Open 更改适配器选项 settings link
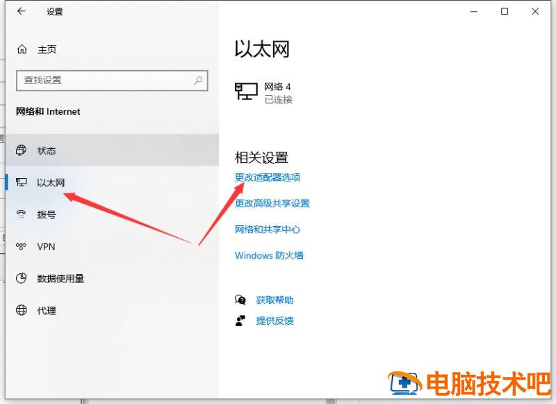This screenshot has width=556, height=404. tap(267, 177)
